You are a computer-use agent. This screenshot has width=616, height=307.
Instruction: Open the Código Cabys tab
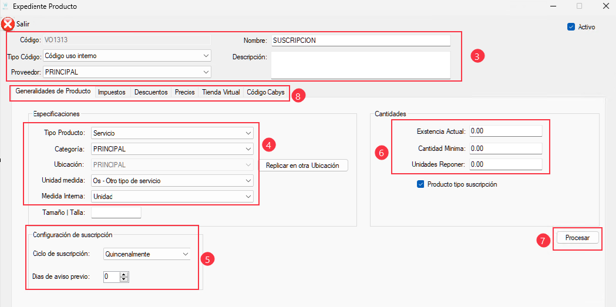(x=265, y=93)
